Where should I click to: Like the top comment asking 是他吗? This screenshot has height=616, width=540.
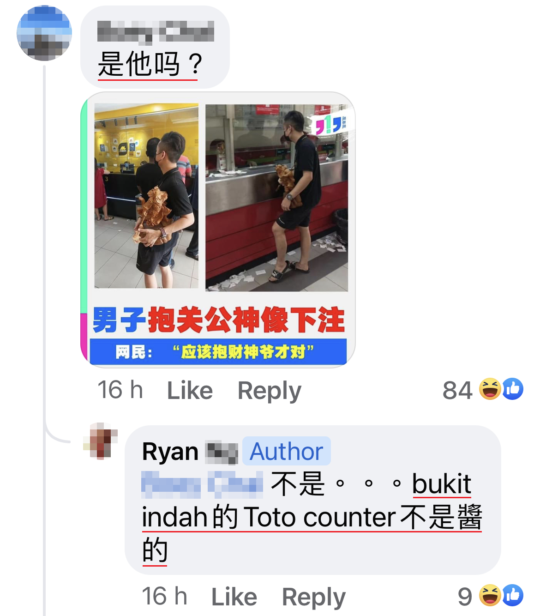190,391
